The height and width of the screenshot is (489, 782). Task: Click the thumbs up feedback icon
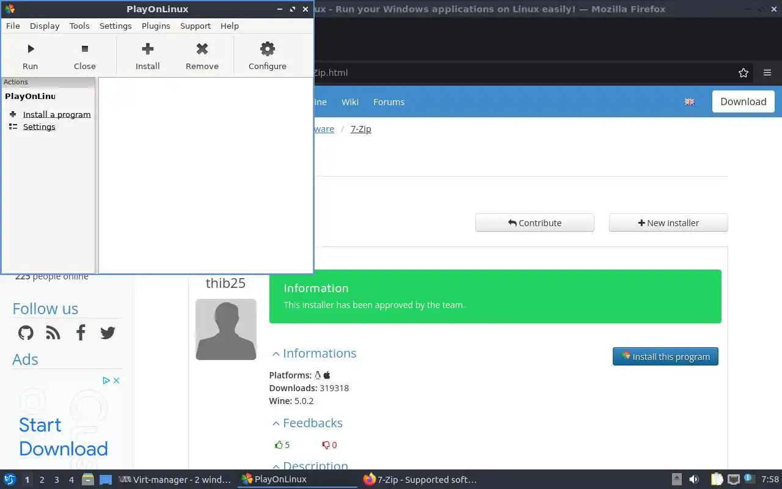pyautogui.click(x=279, y=445)
